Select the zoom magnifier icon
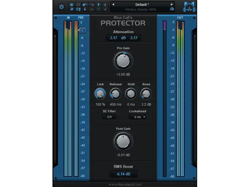This screenshot has width=250, height=187. (x=72, y=9)
